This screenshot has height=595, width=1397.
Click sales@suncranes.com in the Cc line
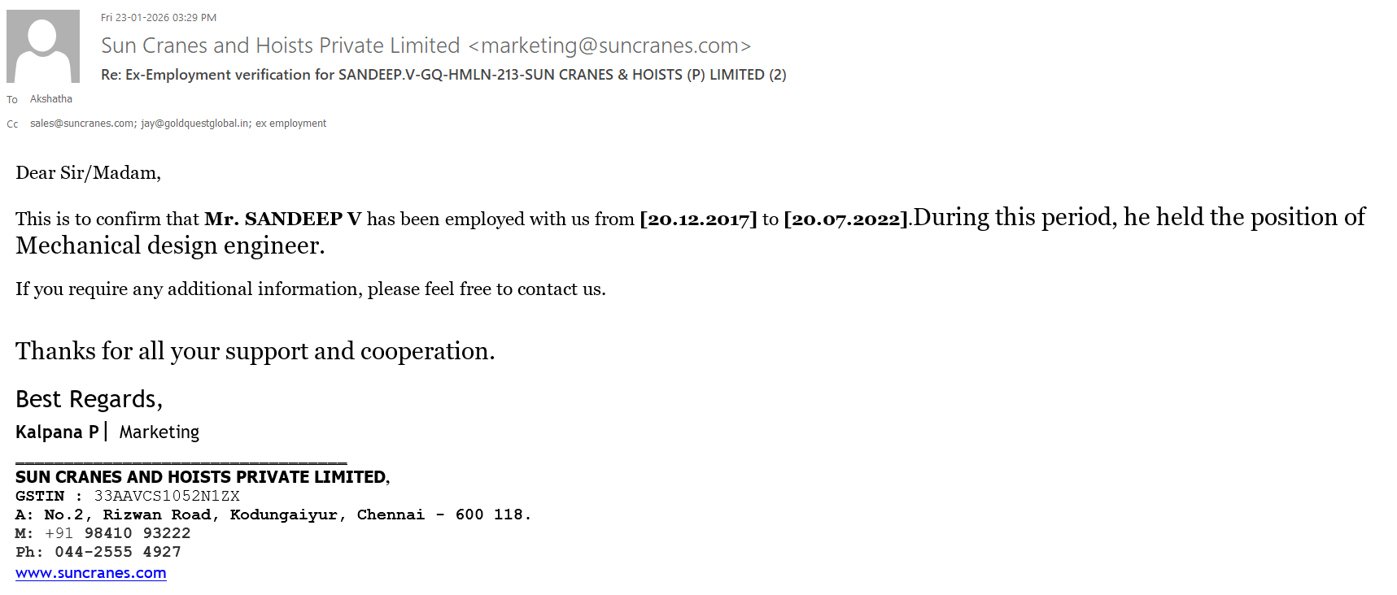[82, 124]
